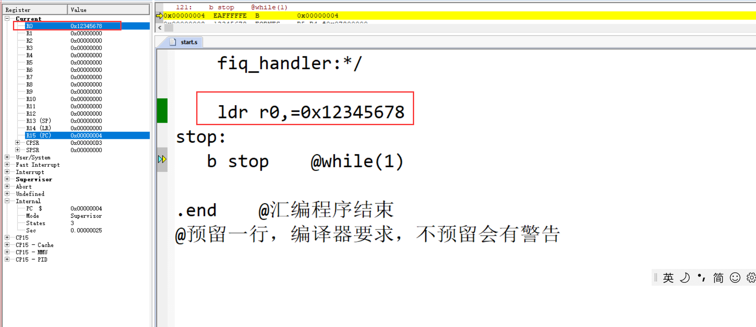Open the IME settings gear icon
Viewport: 756px width, 327px height.
pyautogui.click(x=751, y=278)
